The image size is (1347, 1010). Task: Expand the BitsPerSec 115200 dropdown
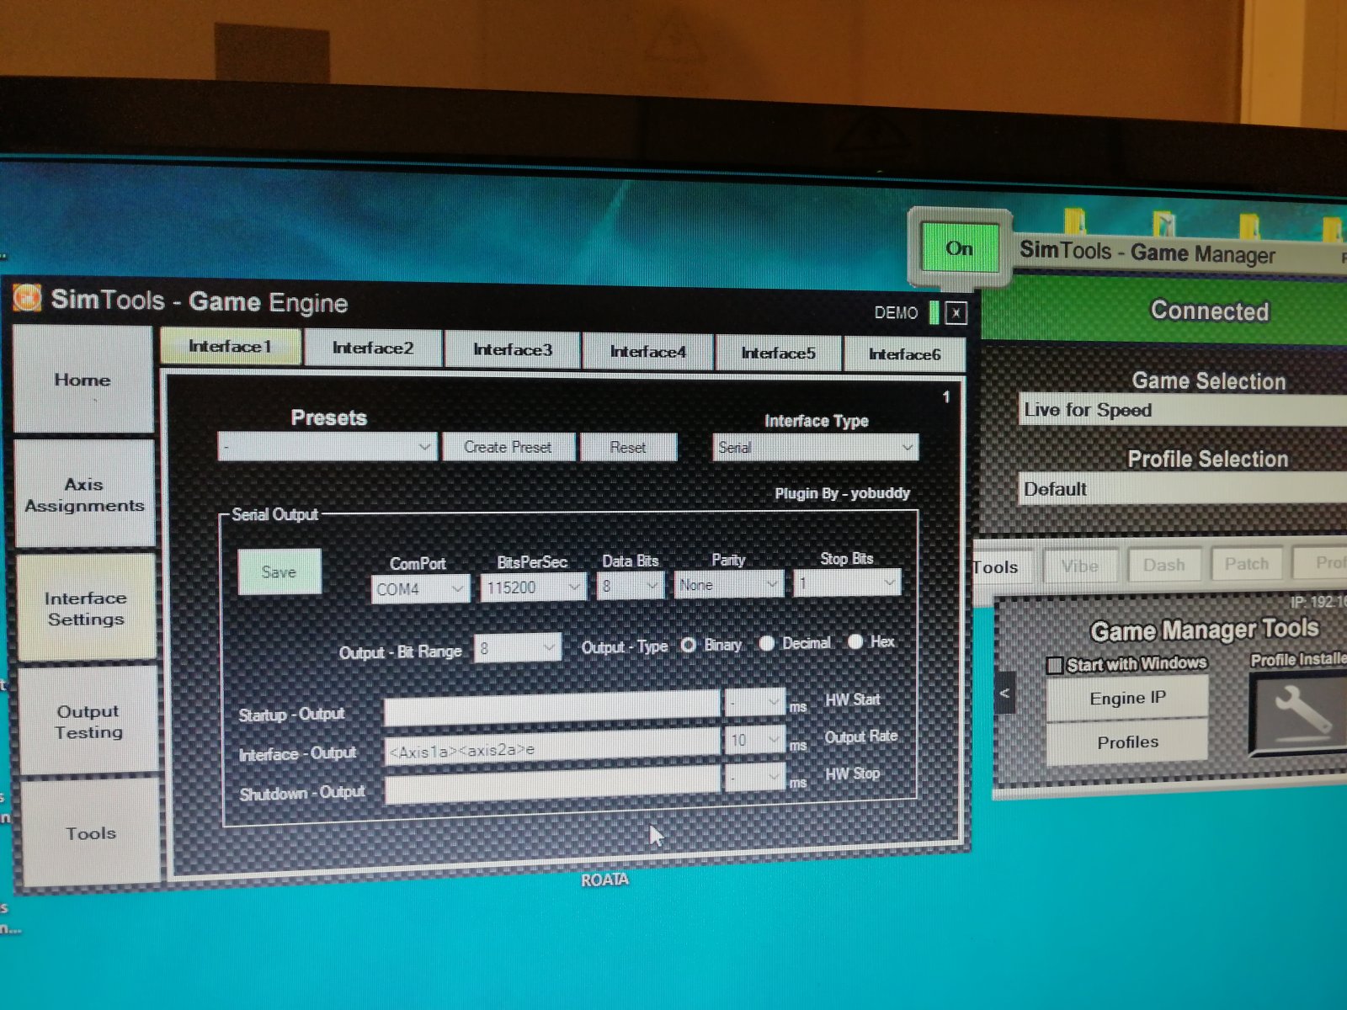coord(533,587)
